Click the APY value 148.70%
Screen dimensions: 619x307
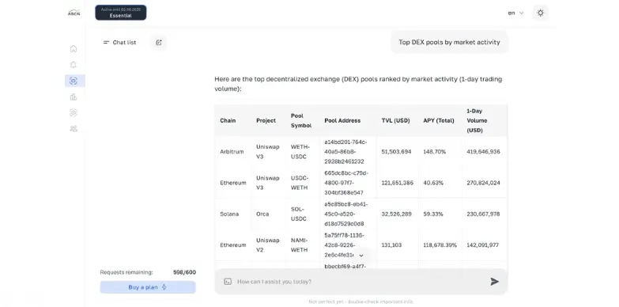pyautogui.click(x=435, y=152)
